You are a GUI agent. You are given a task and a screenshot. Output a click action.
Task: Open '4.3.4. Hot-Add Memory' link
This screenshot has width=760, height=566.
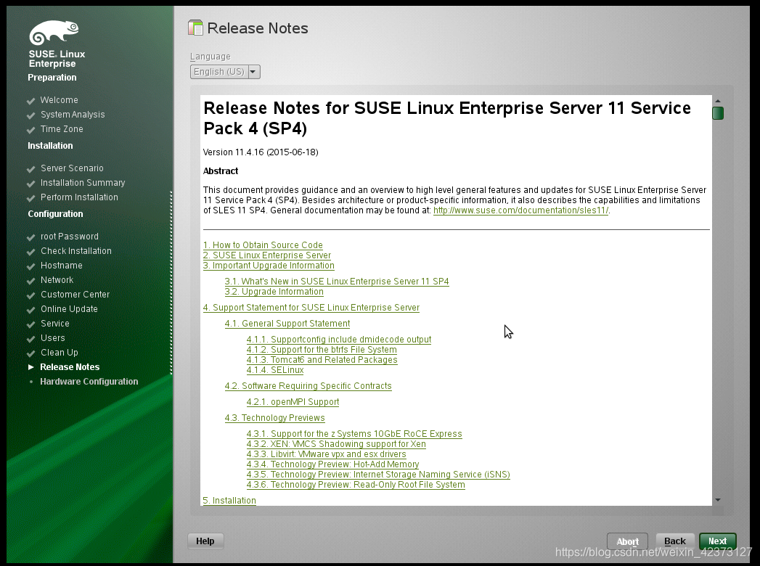(333, 464)
